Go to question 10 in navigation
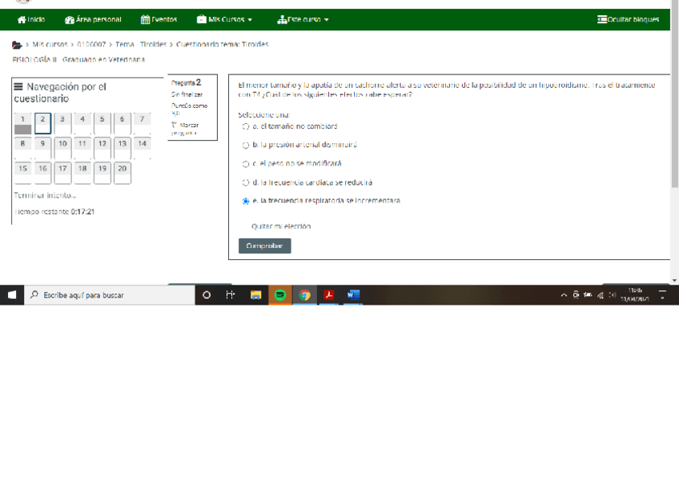 [62, 148]
